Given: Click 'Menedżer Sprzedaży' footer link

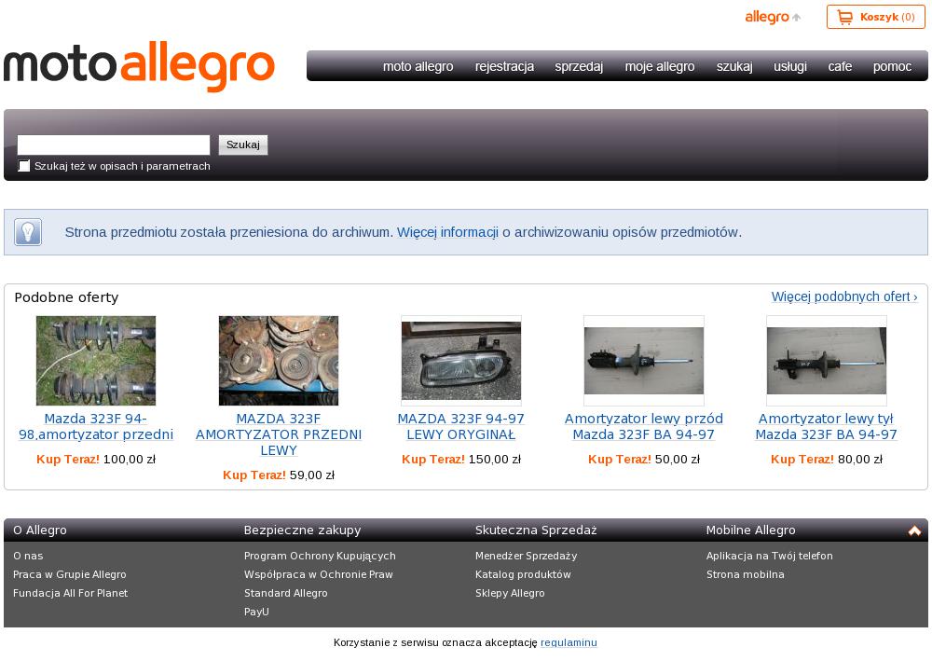Looking at the screenshot, I should pyautogui.click(x=526, y=556).
